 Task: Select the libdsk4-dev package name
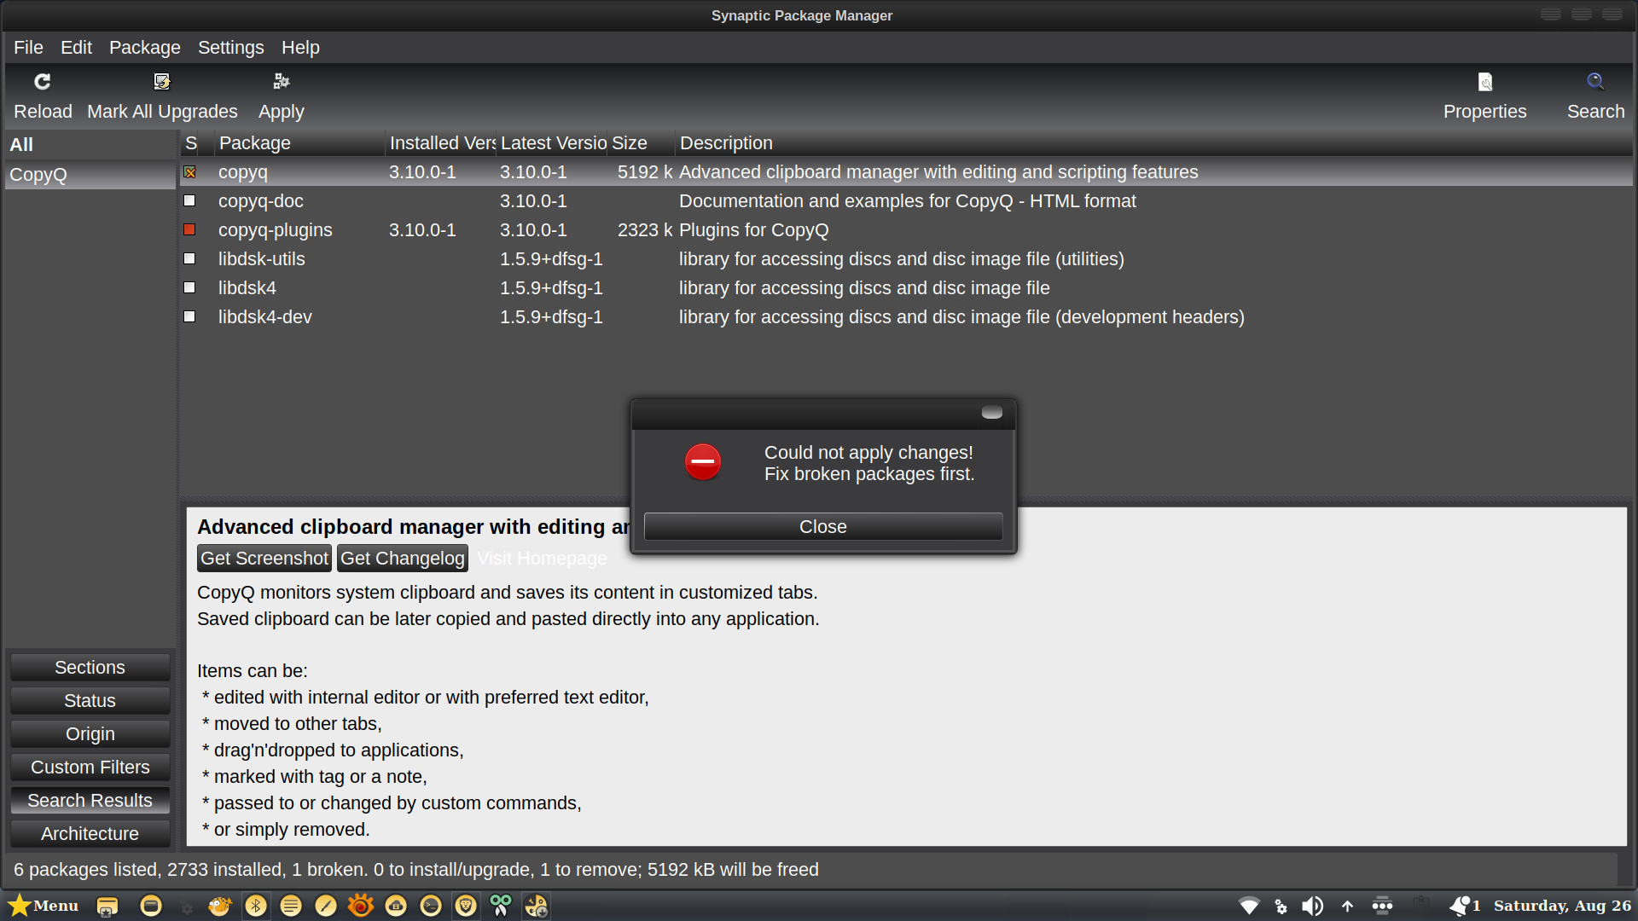point(265,317)
